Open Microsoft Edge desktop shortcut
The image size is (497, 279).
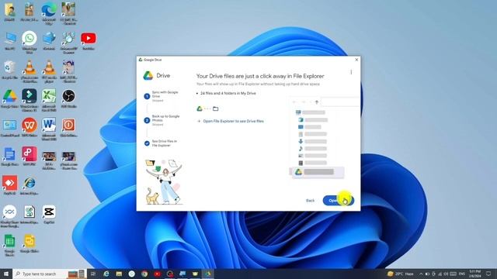point(49,12)
